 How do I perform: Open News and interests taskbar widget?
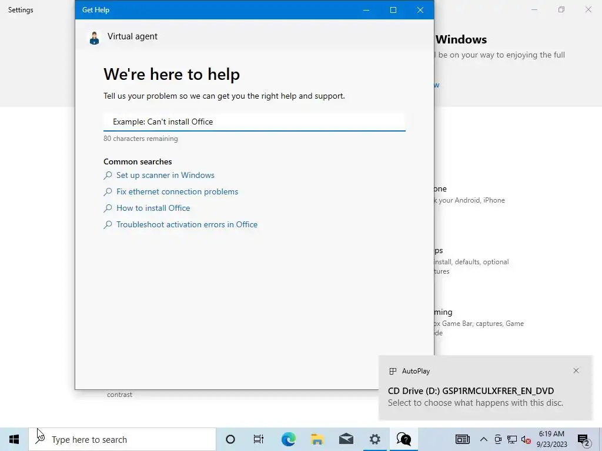click(x=463, y=439)
